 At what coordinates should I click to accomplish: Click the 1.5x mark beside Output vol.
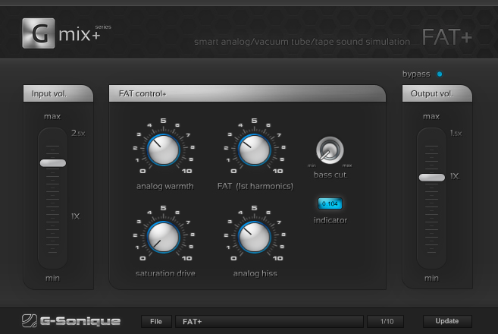pyautogui.click(x=456, y=133)
